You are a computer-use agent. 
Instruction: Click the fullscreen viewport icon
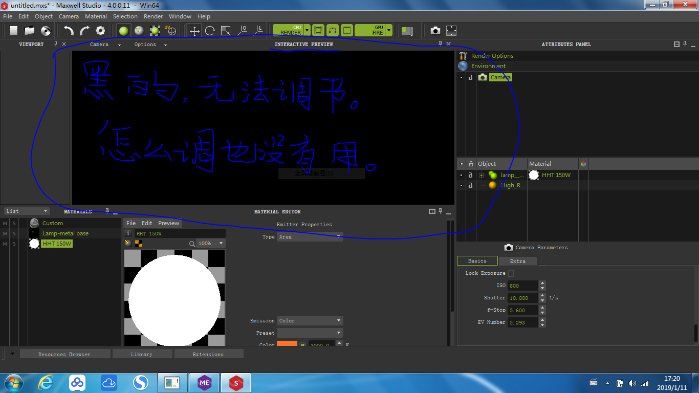tap(451, 31)
